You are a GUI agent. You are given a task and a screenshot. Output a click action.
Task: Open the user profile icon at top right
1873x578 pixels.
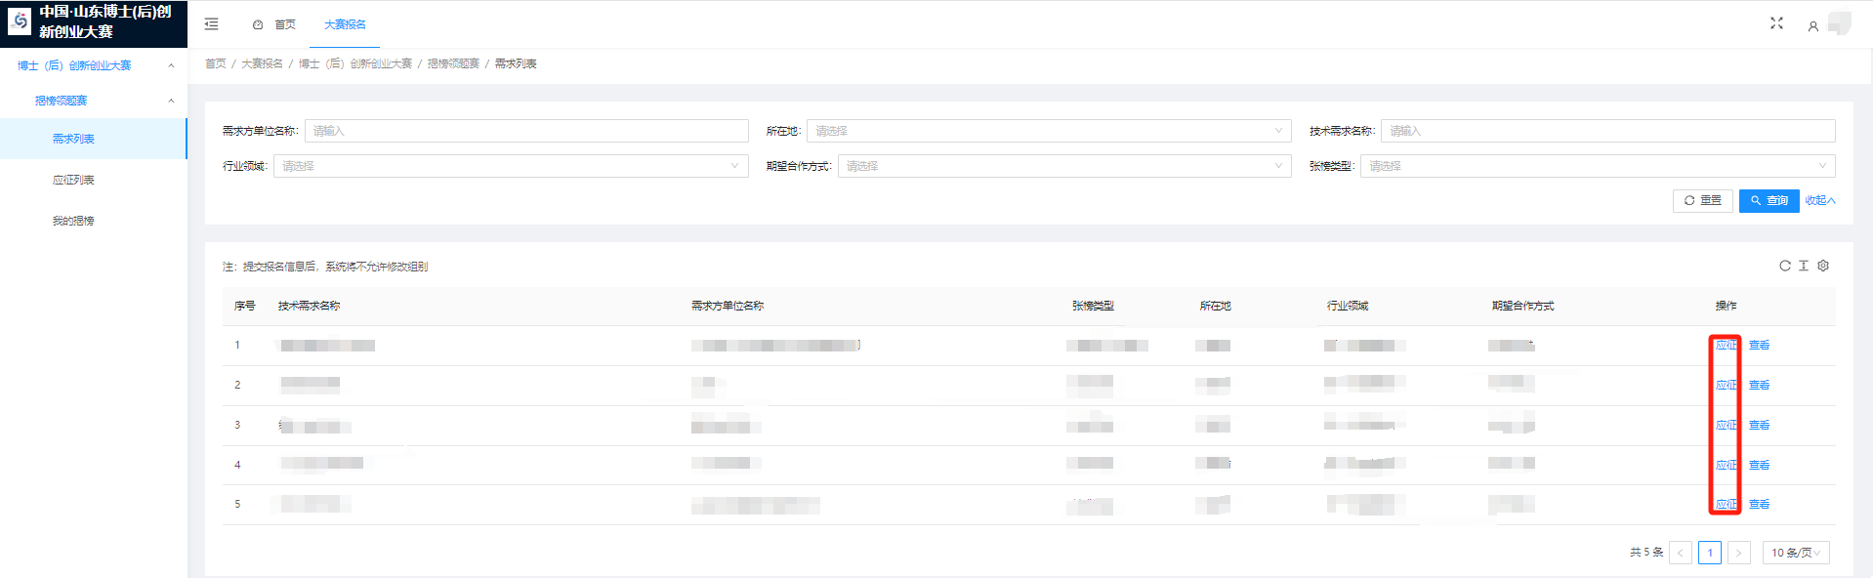point(1812,26)
